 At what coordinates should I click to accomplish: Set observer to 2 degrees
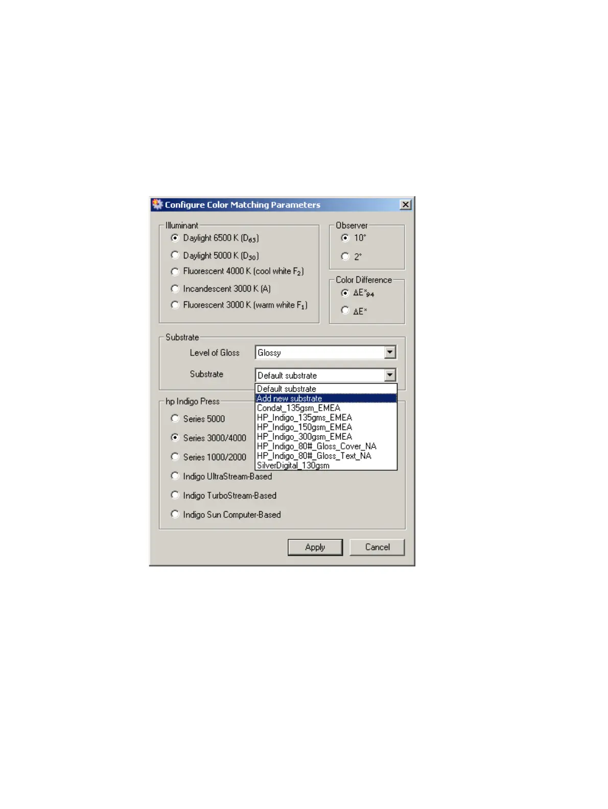click(x=345, y=256)
